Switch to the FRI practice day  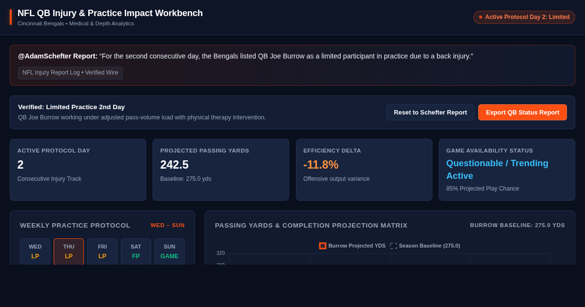tap(102, 251)
